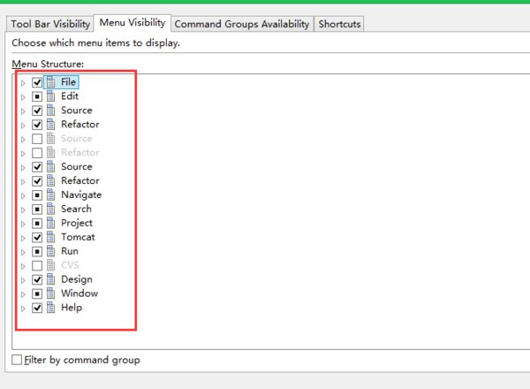
Task: Click the File menu page icon
Action: [x=50, y=82]
